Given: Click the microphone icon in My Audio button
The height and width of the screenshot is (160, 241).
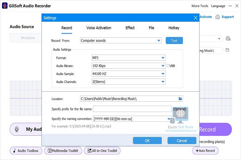Looking at the screenshot, I should click(x=17, y=129).
